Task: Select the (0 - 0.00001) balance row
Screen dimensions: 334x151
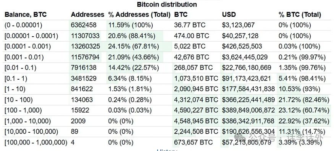Action: point(167,25)
